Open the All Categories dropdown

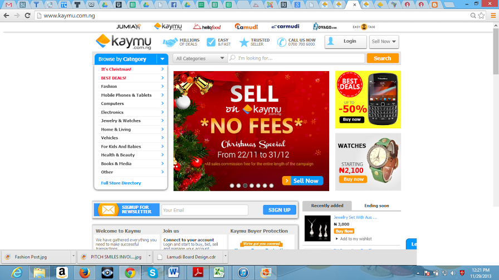[200, 58]
